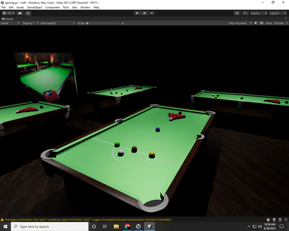This screenshot has width=289, height=231.
Task: Open the Layout dropdown
Action: pyautogui.click(x=277, y=13)
